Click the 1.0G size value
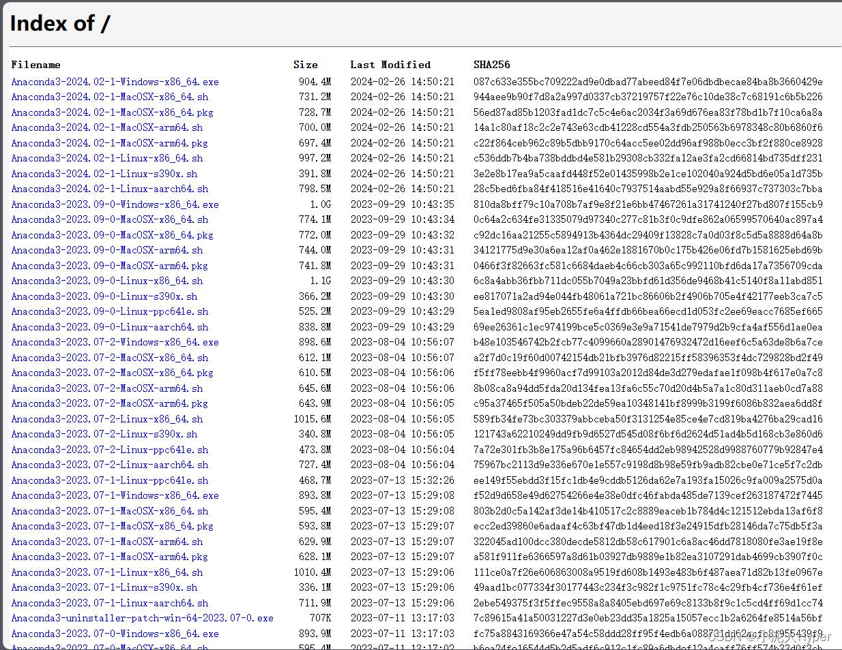This screenshot has height=650, width=842. click(x=321, y=204)
